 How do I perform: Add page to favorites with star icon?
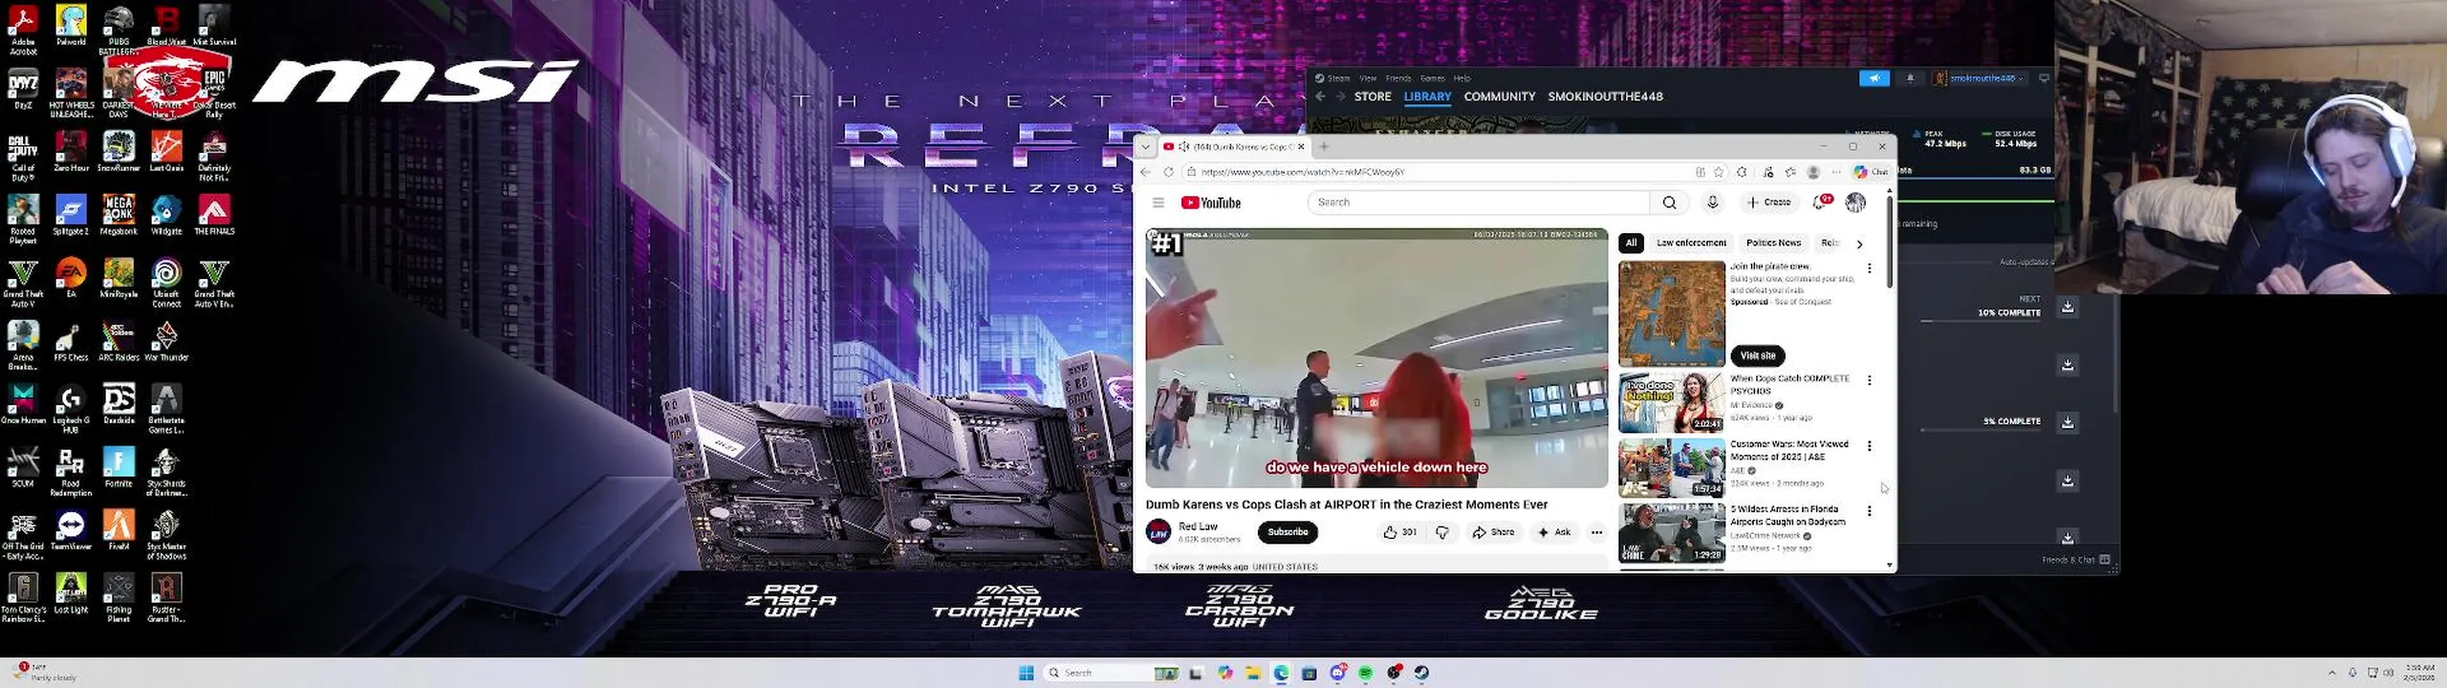tap(1719, 172)
